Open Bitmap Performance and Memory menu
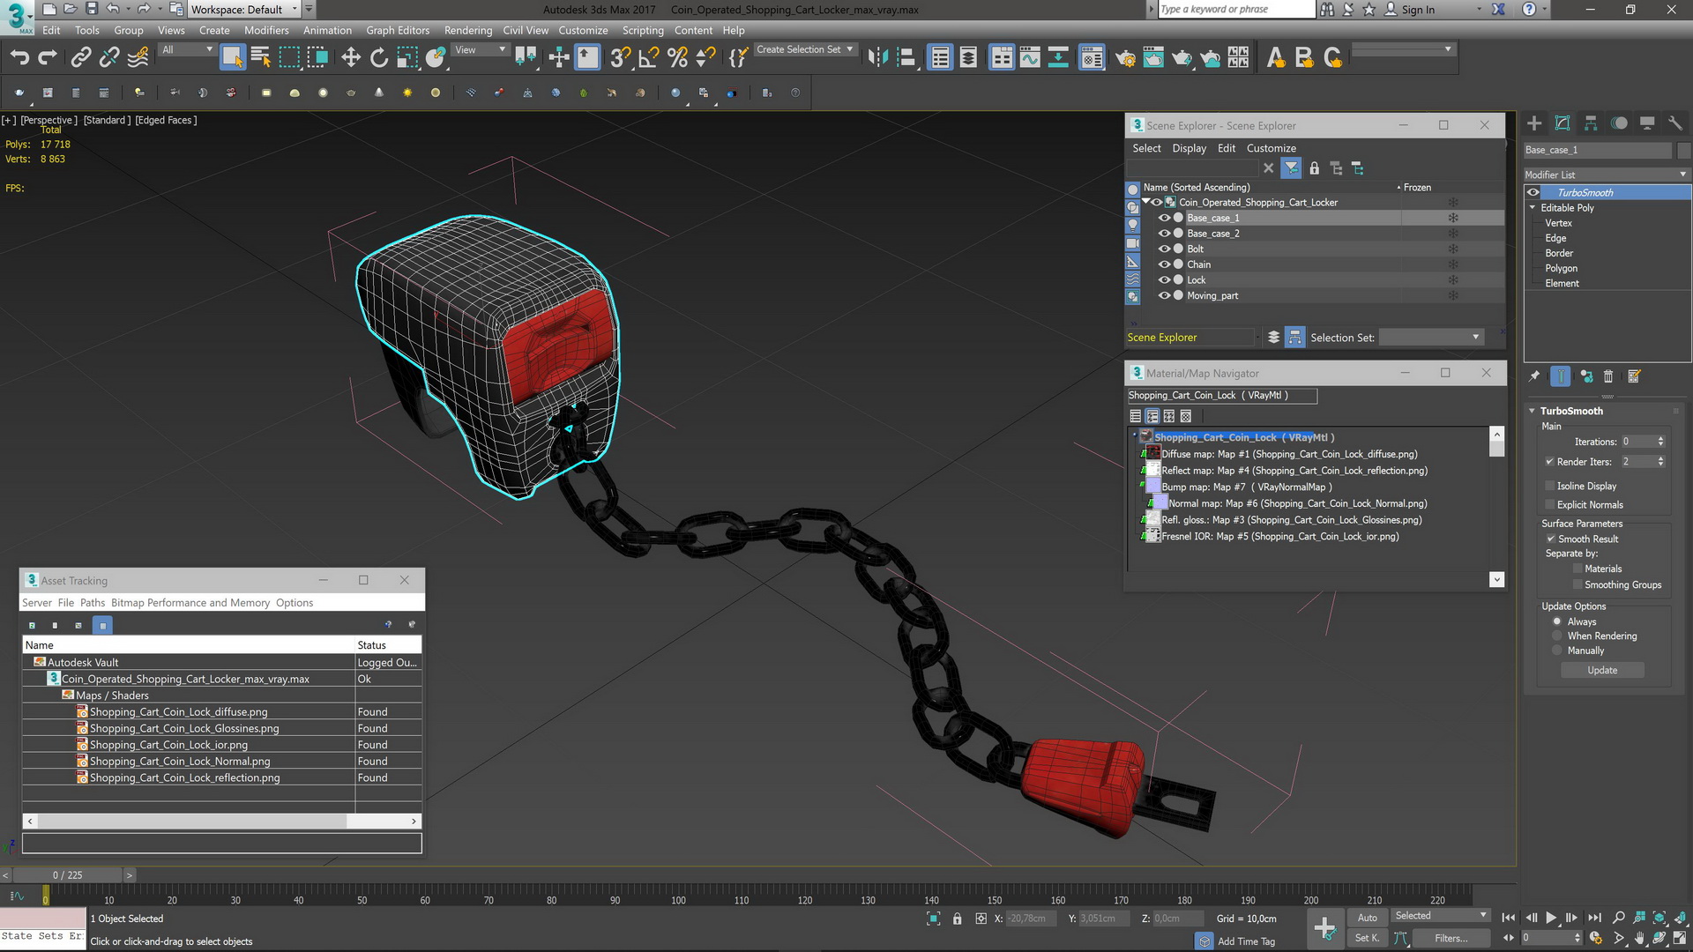Screen dimensions: 1693x952 coord(190,603)
